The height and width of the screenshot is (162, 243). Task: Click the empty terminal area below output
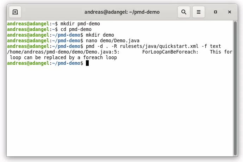click(120, 113)
